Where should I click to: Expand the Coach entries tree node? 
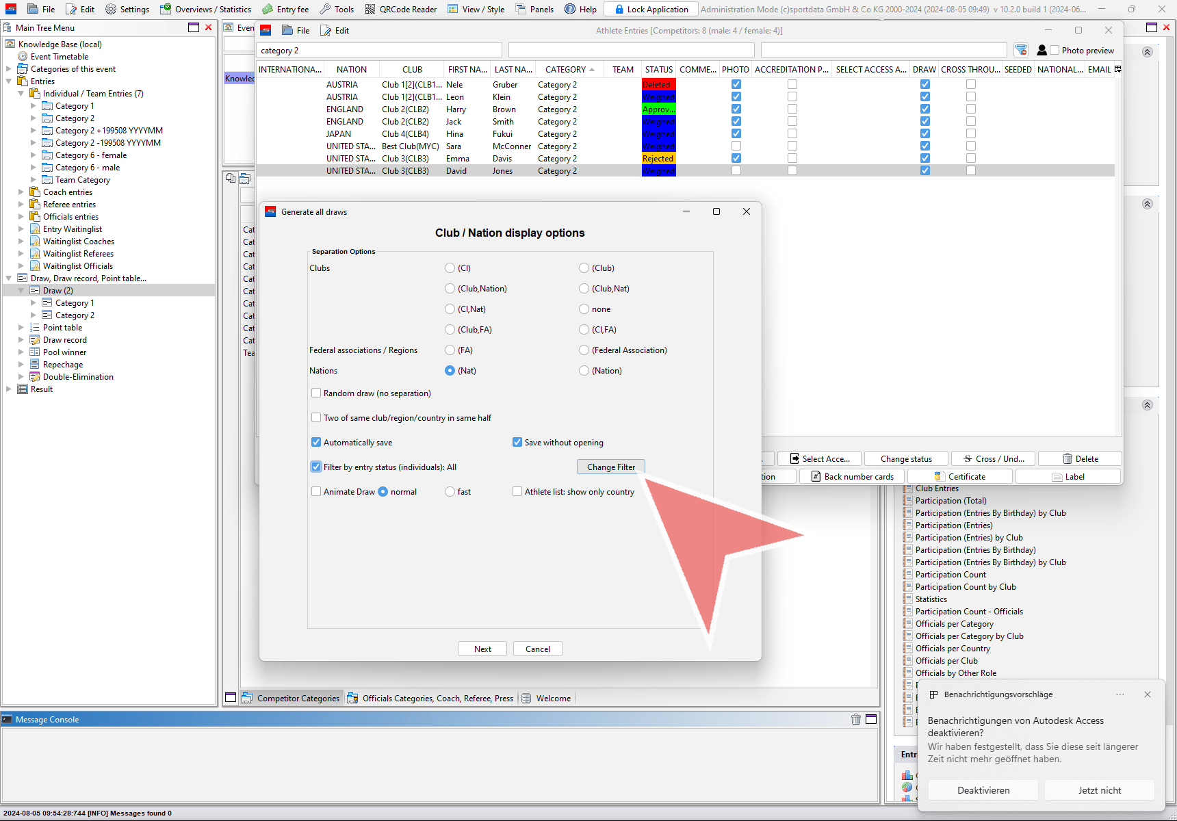[21, 192]
